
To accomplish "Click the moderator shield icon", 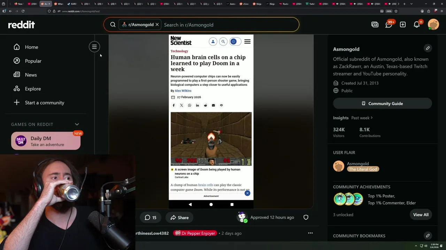I will click(306, 217).
